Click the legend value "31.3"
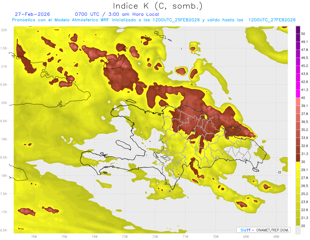Image resolution: width=310 pixels, height=240 pixels. pyautogui.click(x=305, y=154)
